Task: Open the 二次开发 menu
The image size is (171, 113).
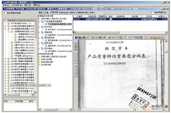Action: click(17, 5)
